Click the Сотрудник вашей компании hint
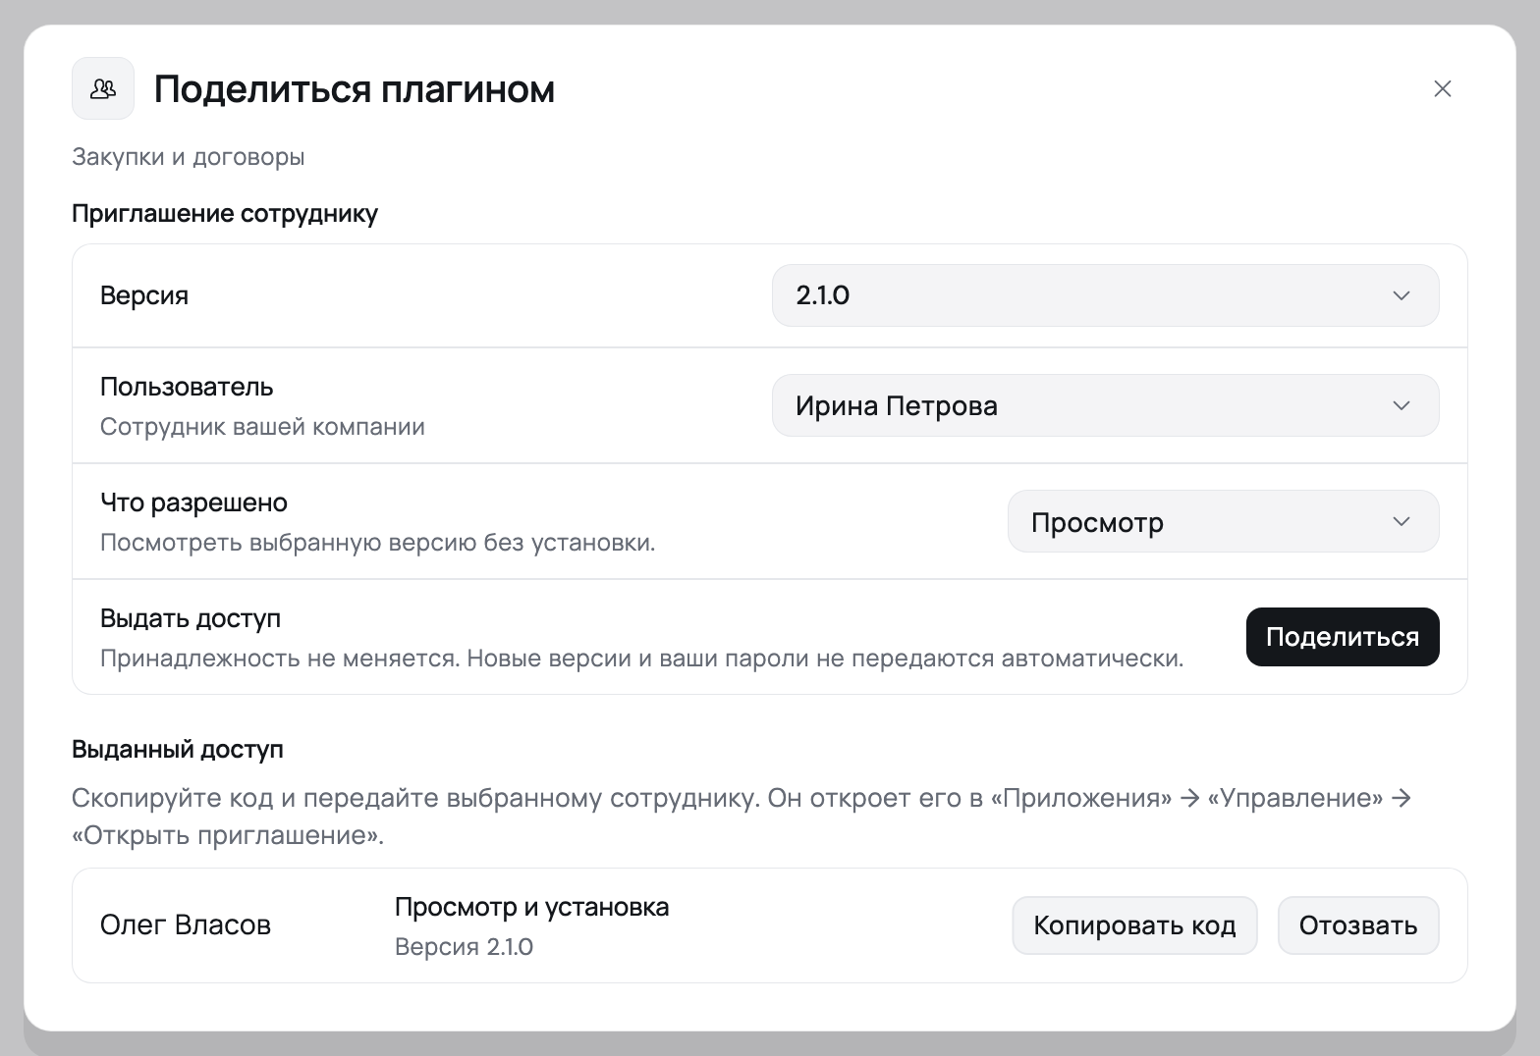1540x1056 pixels. click(262, 427)
